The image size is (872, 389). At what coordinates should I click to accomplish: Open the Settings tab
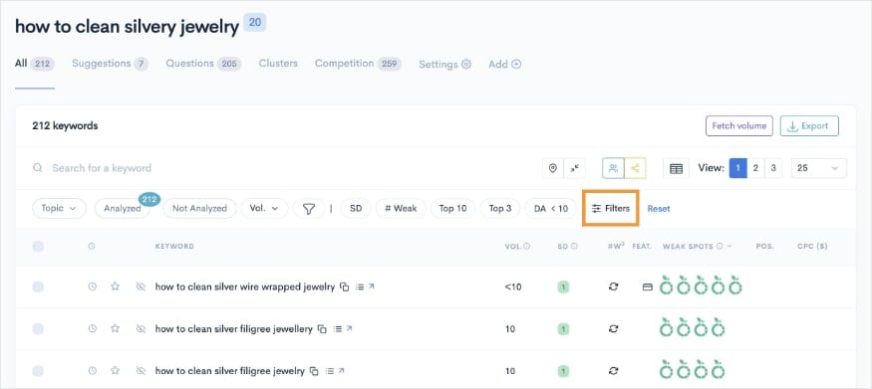click(444, 64)
